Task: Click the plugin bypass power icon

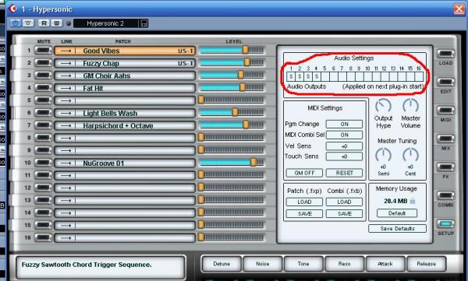Action: click(x=16, y=23)
